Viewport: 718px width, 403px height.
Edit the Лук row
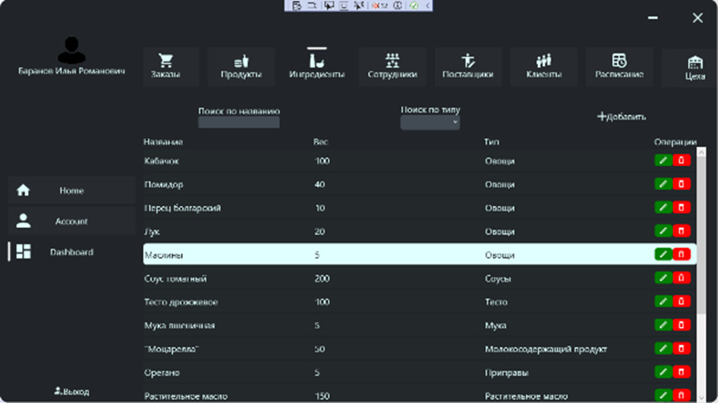(663, 231)
